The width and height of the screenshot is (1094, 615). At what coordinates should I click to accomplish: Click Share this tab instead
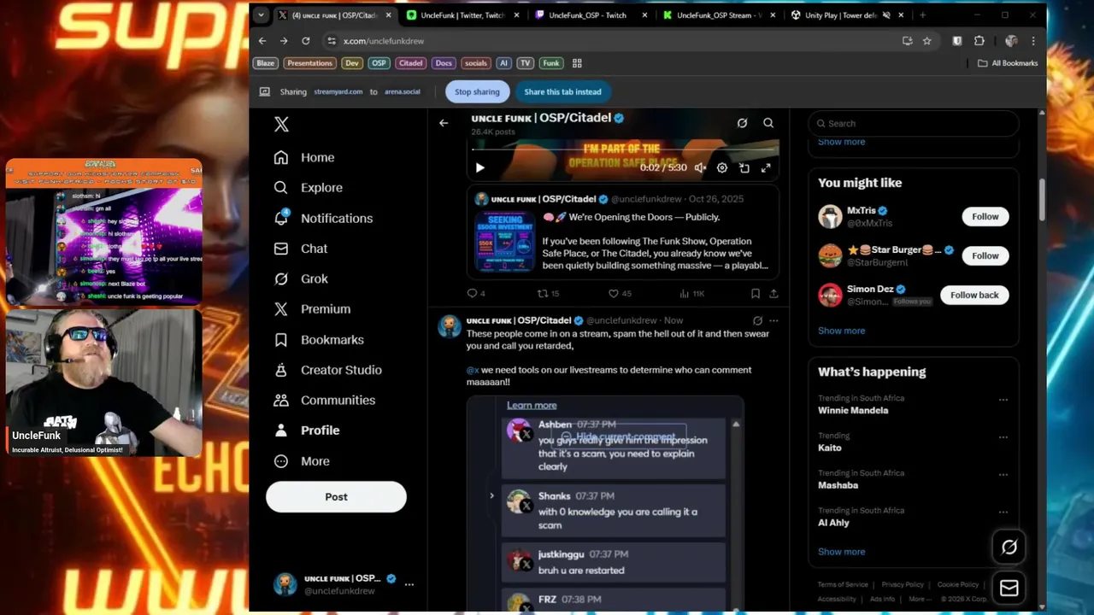562,92
